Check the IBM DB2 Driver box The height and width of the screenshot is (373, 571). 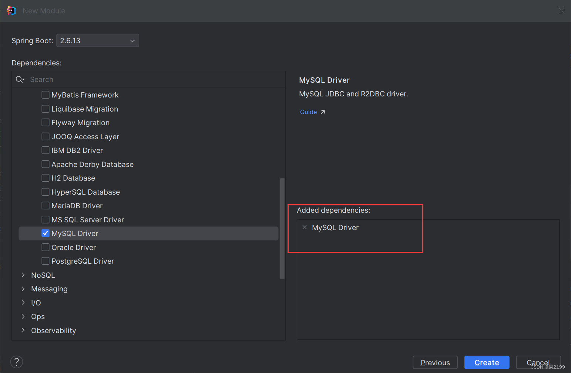[x=46, y=150]
